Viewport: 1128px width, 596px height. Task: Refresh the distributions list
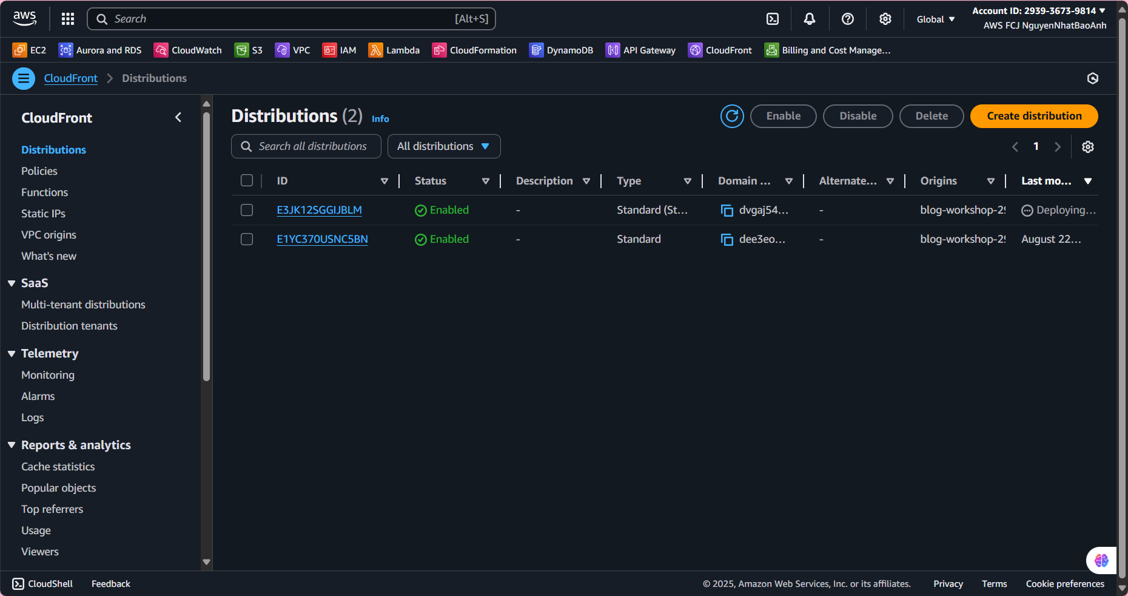tap(732, 116)
